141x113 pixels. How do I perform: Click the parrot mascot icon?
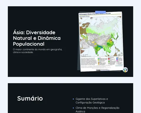point(125,70)
